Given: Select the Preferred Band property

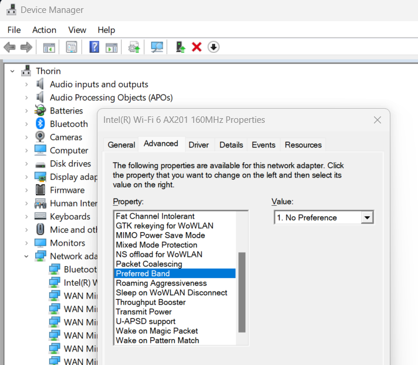Looking at the screenshot, I should pos(175,273).
